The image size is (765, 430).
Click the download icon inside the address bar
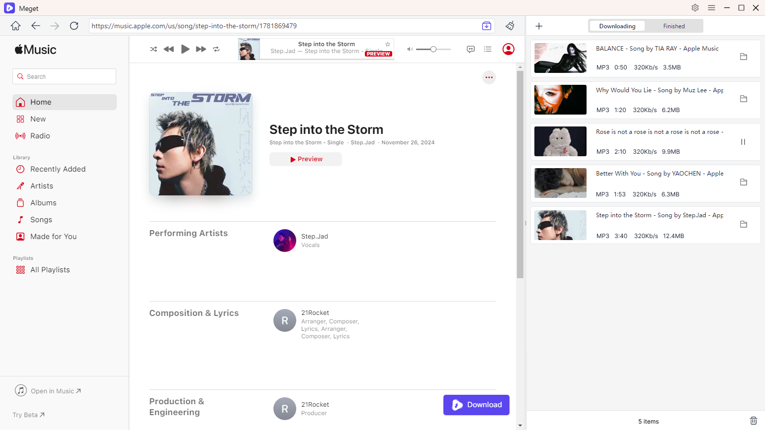pyautogui.click(x=487, y=26)
